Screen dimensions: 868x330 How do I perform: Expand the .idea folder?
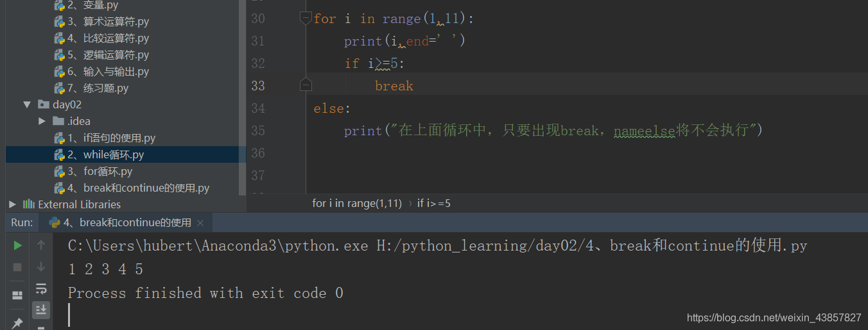[x=42, y=121]
